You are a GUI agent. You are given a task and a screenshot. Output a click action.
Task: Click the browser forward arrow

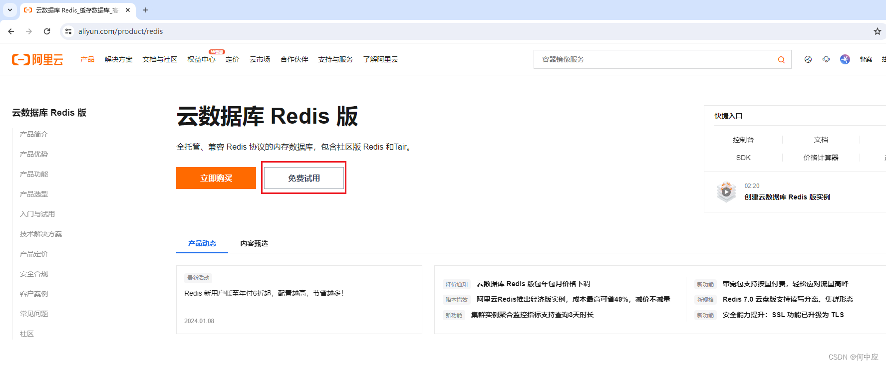29,31
